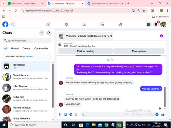Screen dimensions: 171x128
Task: Open conversation information purple icon
Action: (x=161, y=36)
